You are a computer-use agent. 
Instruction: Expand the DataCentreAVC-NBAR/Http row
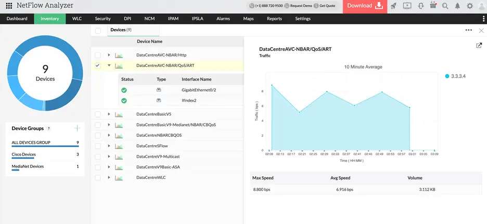[x=109, y=55]
